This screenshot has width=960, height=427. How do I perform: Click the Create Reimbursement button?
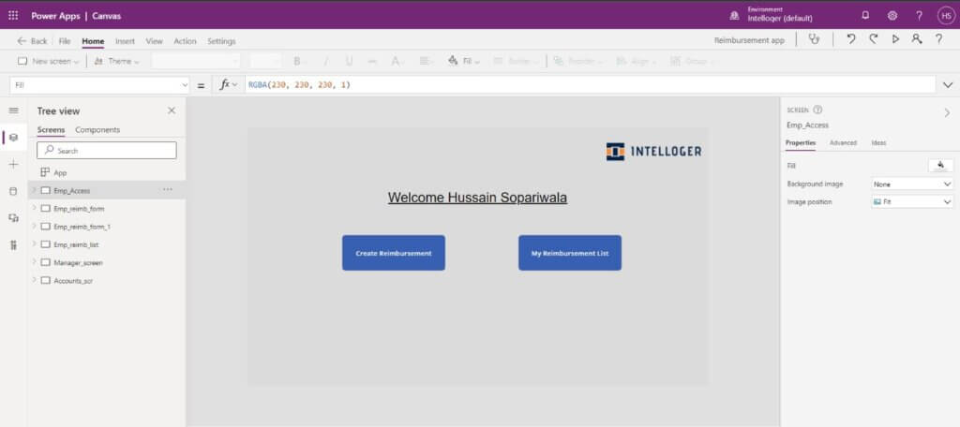pyautogui.click(x=393, y=253)
